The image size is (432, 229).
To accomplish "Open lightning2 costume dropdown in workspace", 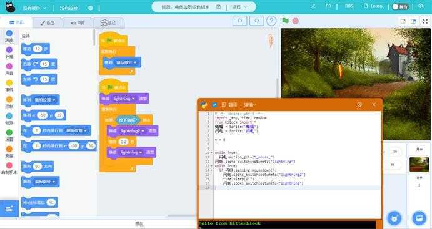I will (133, 131).
